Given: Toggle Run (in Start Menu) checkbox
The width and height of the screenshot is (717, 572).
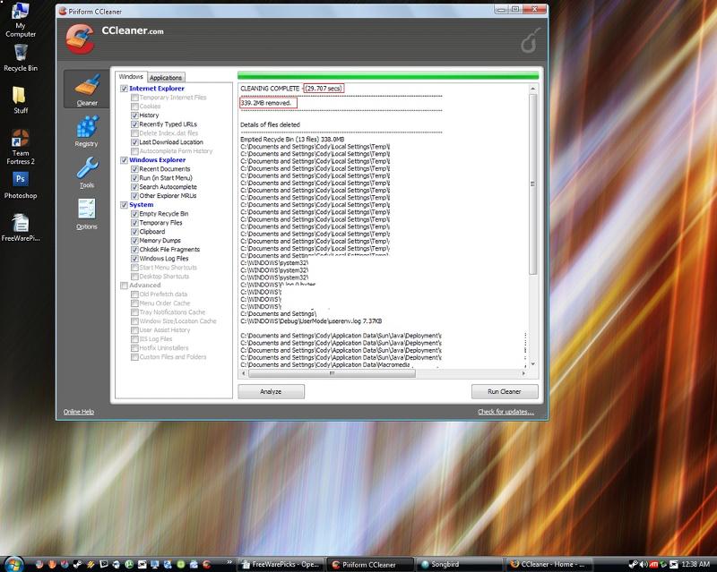Looking at the screenshot, I should pos(134,178).
